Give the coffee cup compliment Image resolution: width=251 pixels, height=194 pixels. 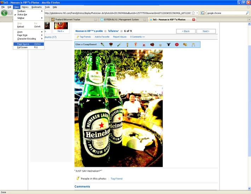(160, 45)
